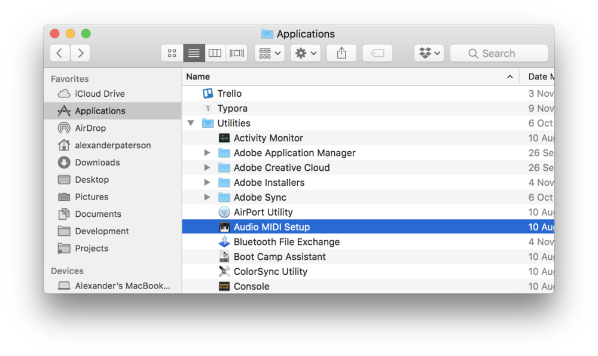Expand the Adobe Installers folder
The image size is (598, 356).
pos(207,183)
